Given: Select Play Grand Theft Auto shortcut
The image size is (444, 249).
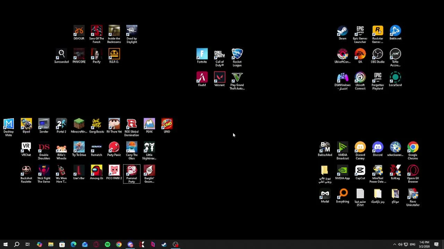Looking at the screenshot, I should point(237,81).
